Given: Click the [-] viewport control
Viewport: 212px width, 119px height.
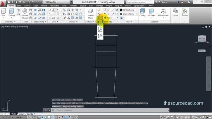Looking at the screenshot, I should click(2, 27).
